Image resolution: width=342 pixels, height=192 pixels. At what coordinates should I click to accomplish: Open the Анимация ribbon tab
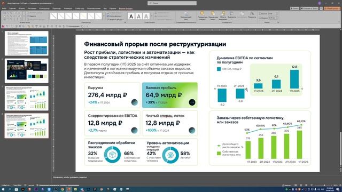(68, 9)
